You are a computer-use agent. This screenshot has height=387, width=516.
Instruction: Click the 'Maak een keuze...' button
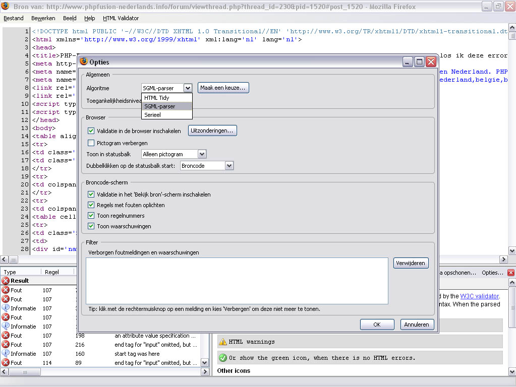tap(223, 88)
